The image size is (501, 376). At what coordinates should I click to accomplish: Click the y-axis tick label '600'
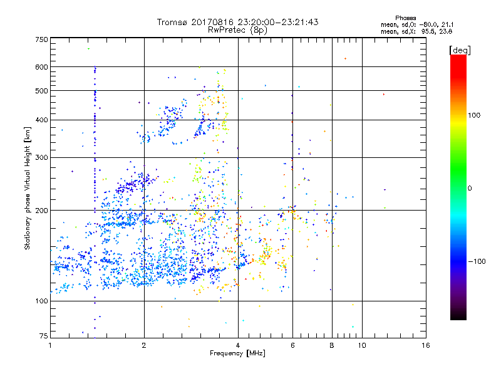pyautogui.click(x=41, y=67)
